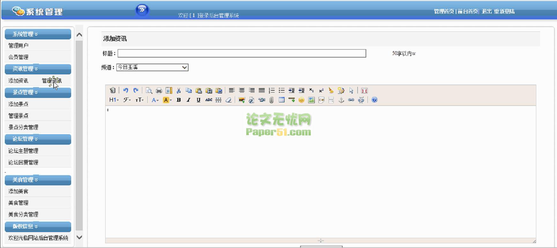Click Paste from Word icon
This screenshot has height=248, width=557.
click(x=219, y=90)
